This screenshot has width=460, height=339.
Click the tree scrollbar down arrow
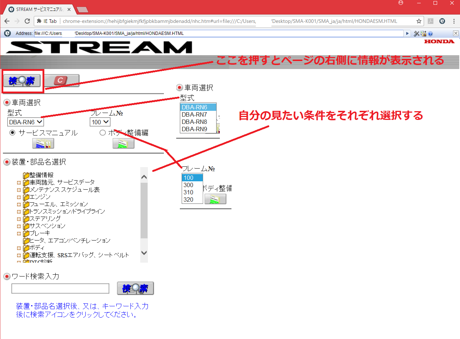(144, 253)
